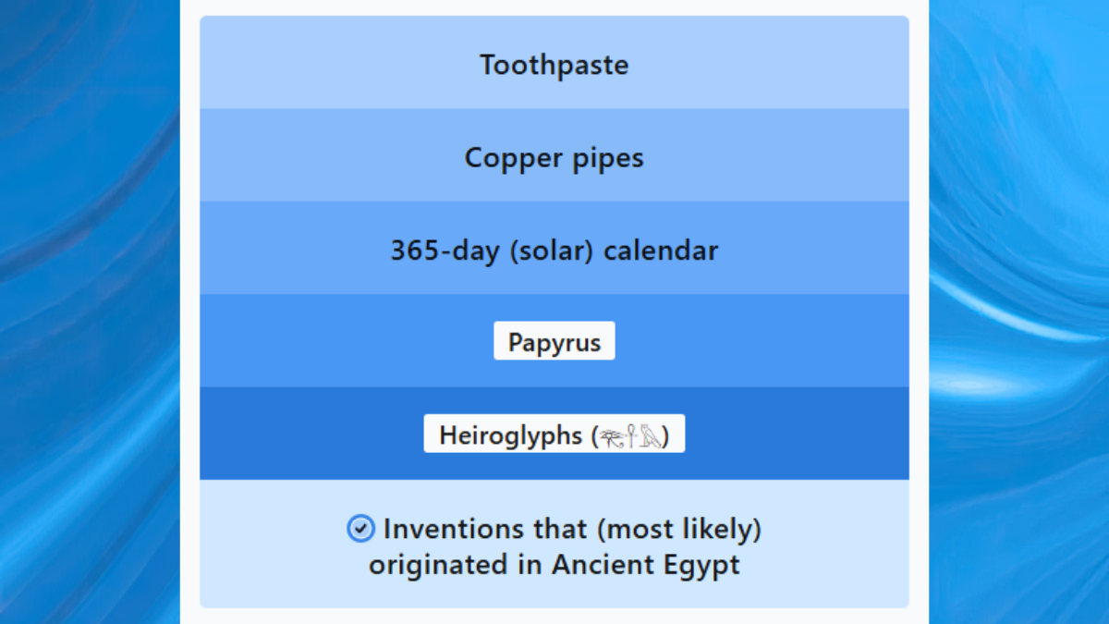1109x624 pixels.
Task: Choose the Toothpaste row
Action: point(554,63)
